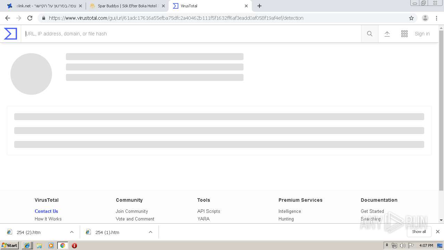Viewport: 444px width, 250px height.
Task: Close the VirusTotal tab
Action: (x=246, y=6)
